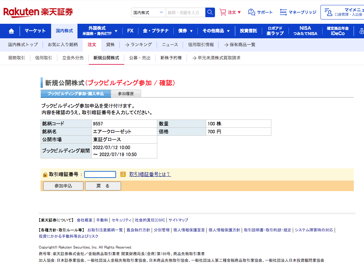Click the 銘柄・用語を入力 search box
364x275 pixels.
[185, 13]
